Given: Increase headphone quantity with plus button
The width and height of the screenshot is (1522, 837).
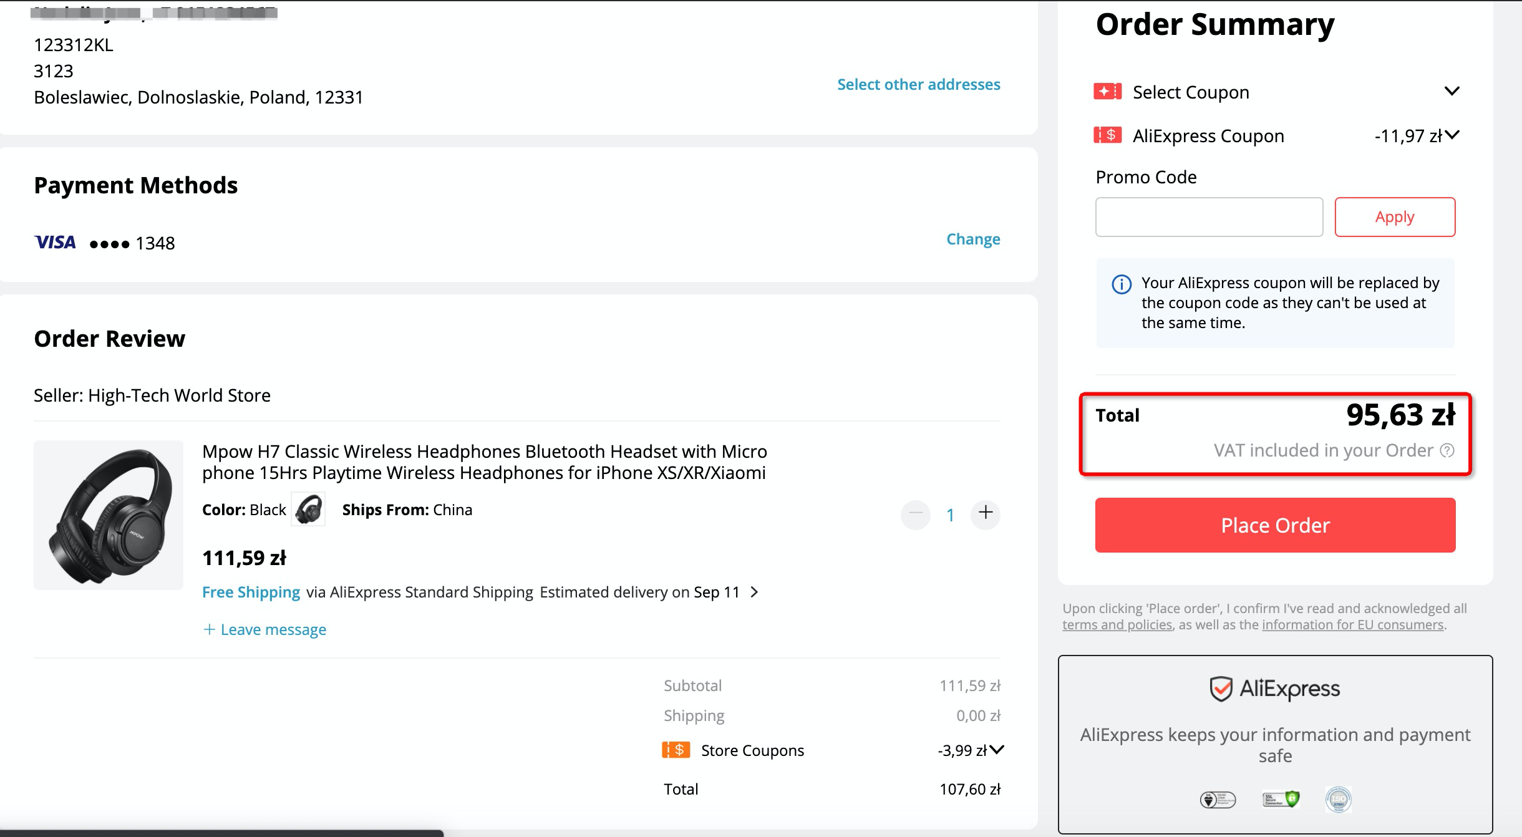Looking at the screenshot, I should (x=986, y=513).
